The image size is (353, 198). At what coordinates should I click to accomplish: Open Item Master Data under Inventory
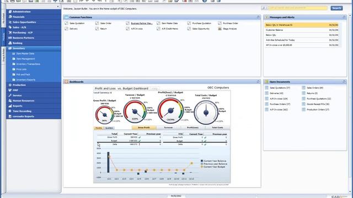point(25,54)
